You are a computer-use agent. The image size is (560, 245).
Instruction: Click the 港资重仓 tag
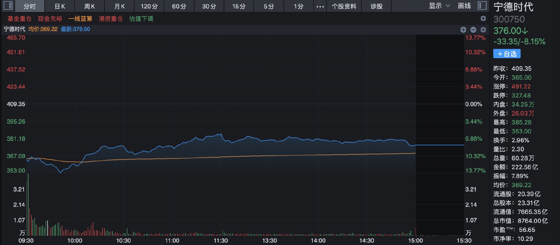point(111,19)
